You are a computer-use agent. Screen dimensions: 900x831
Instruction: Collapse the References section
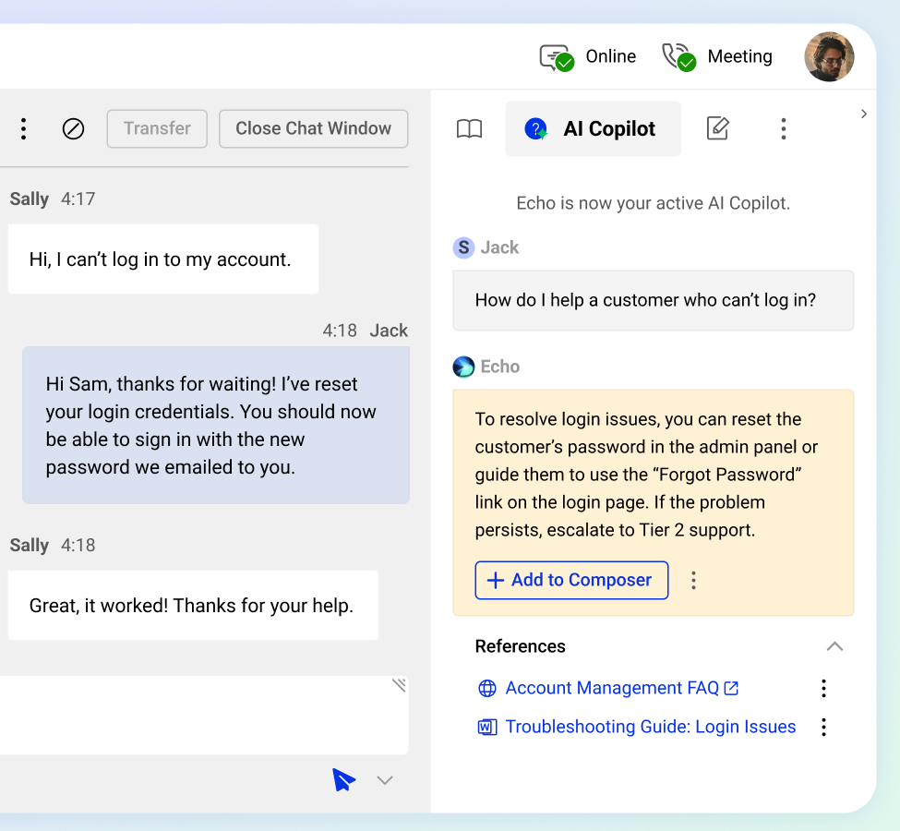click(834, 646)
